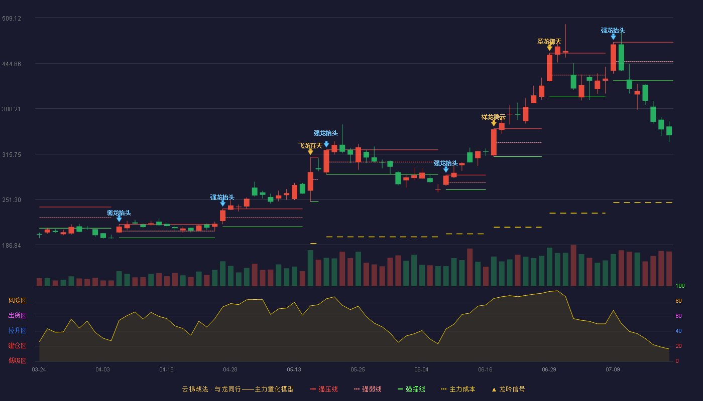Click the blue 强龙抬头 arrow before 06-16
Viewport: 703px width, 401px height.
446,169
